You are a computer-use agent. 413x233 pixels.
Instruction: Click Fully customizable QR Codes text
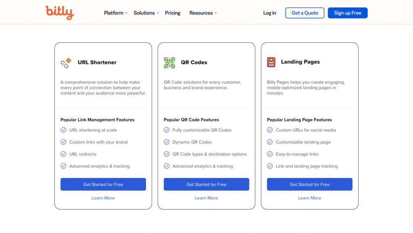[x=202, y=130]
